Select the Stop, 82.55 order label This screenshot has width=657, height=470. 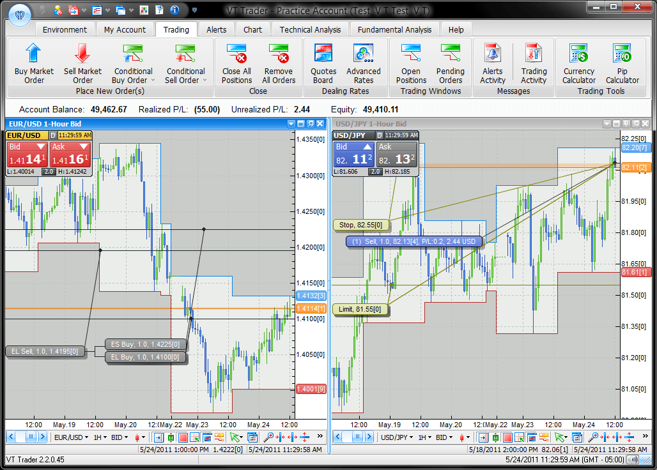pyautogui.click(x=360, y=225)
